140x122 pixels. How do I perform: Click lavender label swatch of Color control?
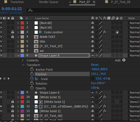(22, 32)
